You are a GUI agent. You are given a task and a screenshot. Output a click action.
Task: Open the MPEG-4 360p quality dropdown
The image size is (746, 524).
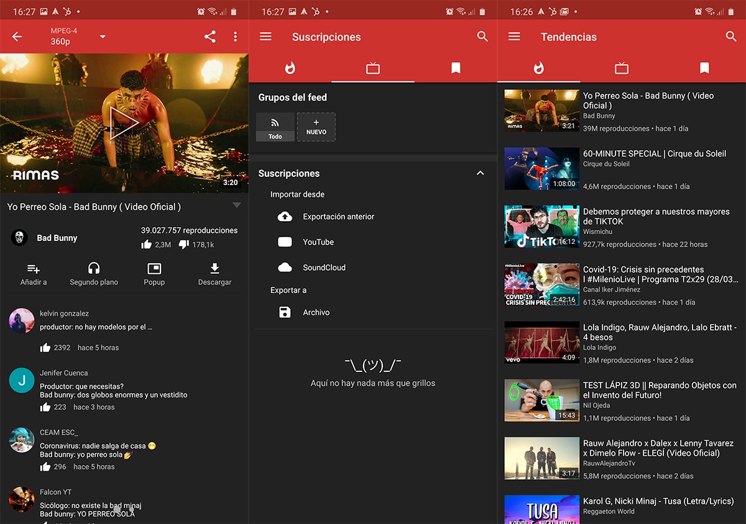pos(103,37)
